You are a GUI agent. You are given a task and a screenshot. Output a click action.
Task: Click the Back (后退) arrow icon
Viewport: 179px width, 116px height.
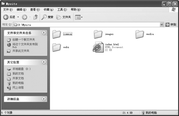point(6,17)
